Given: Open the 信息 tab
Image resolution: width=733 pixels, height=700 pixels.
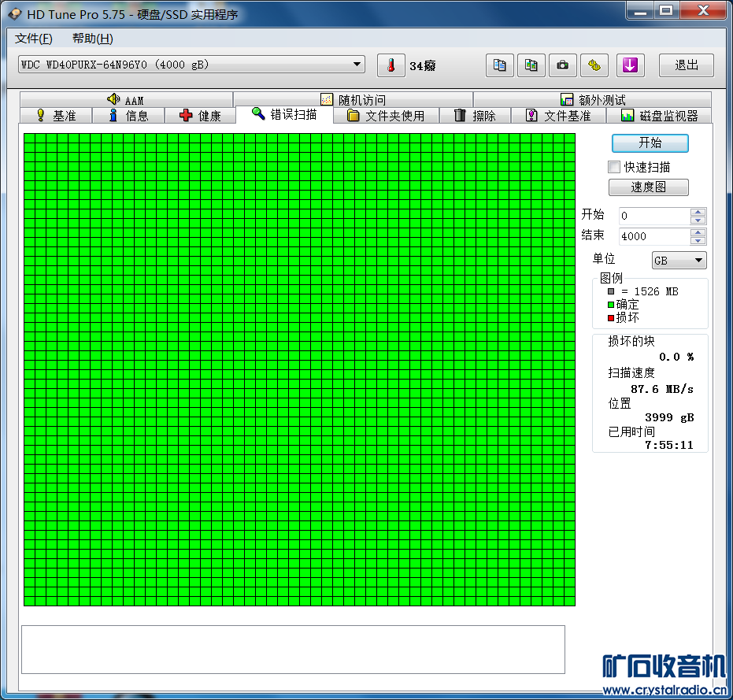Looking at the screenshot, I should tap(128, 116).
